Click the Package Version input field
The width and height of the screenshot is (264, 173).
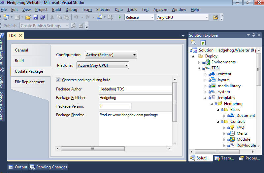115,106
